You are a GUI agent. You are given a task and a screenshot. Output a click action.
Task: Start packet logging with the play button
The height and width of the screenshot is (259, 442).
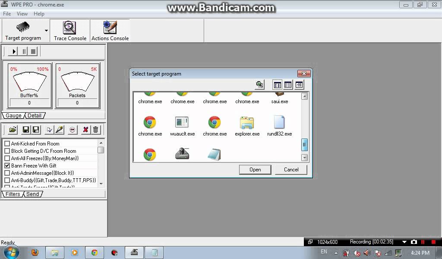[x=13, y=51]
